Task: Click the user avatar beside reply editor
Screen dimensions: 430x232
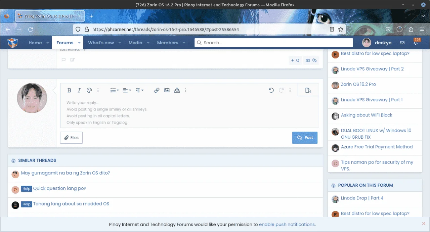Action: click(32, 98)
